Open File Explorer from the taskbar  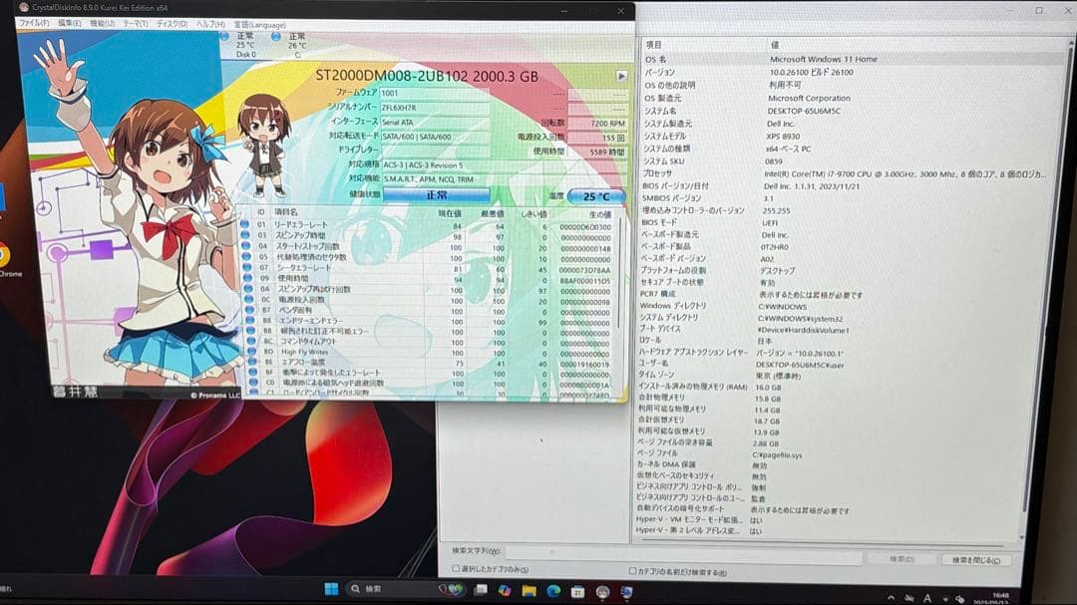(x=529, y=589)
